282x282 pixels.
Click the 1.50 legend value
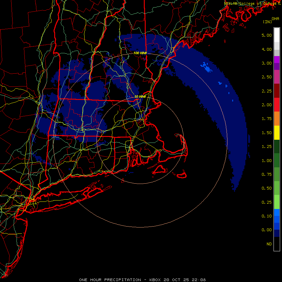click(267, 133)
